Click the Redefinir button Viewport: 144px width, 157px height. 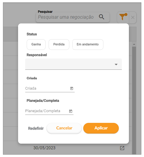point(36,128)
